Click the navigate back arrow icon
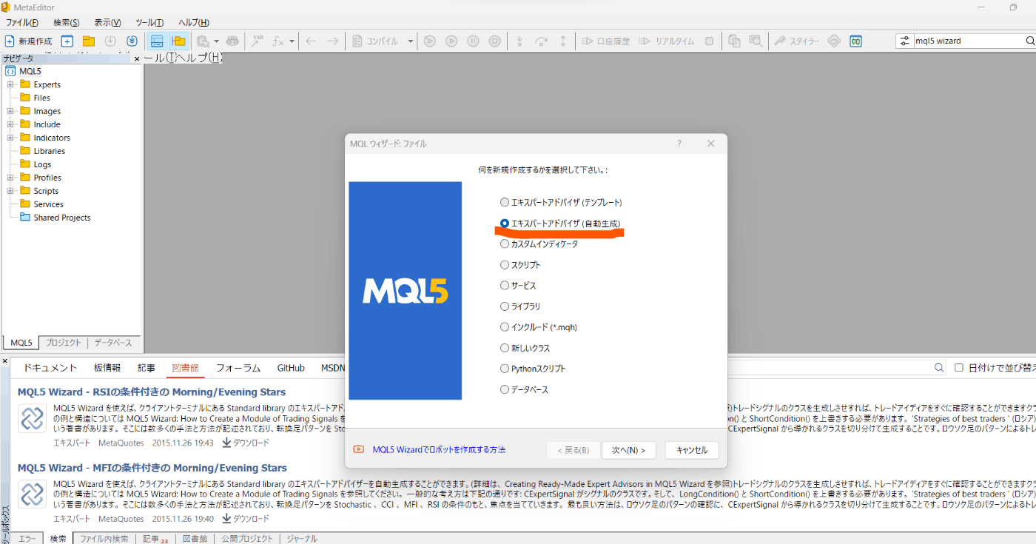The width and height of the screenshot is (1036, 544). tap(312, 41)
